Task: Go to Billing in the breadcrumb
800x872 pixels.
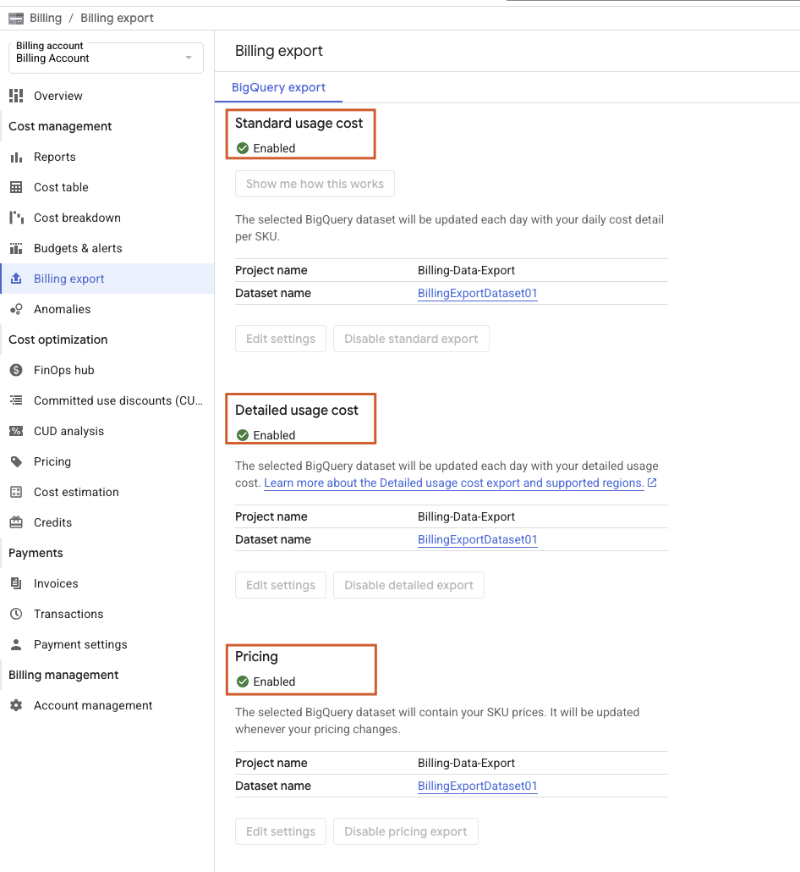Action: coord(46,18)
